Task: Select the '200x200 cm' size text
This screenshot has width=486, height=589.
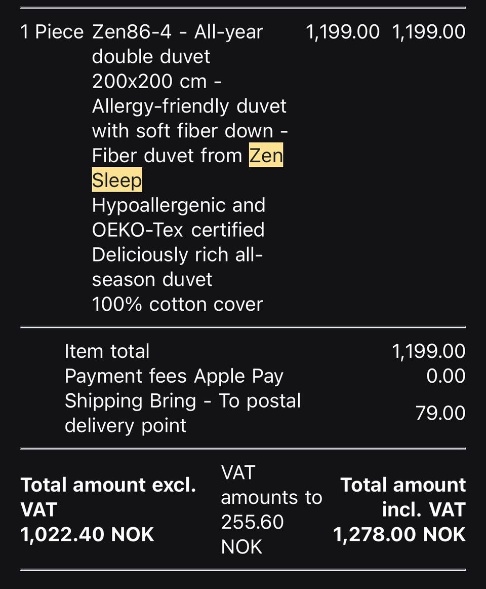Action: (x=149, y=81)
